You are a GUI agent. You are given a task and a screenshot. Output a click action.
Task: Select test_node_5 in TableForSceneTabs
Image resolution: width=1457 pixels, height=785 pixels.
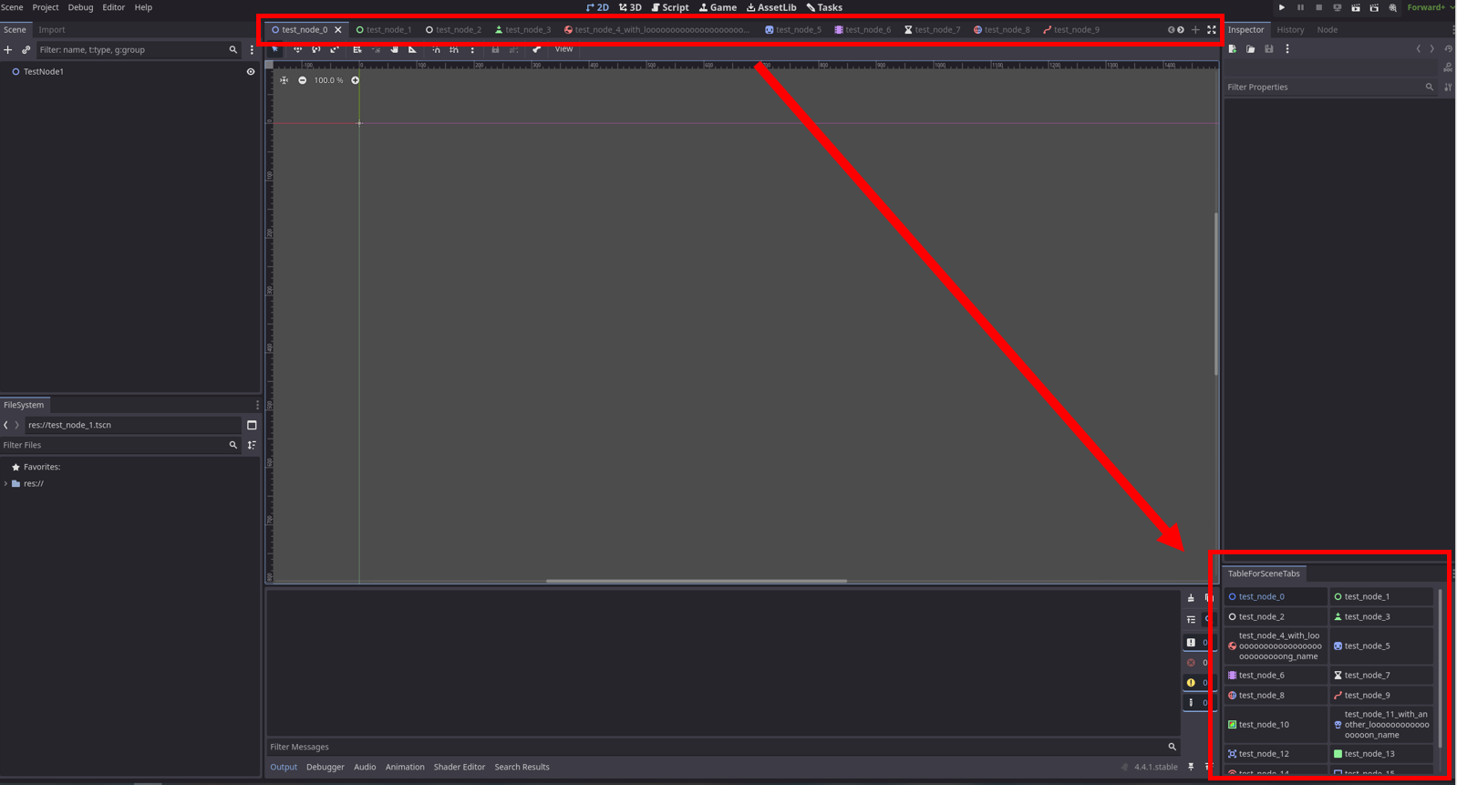coord(1381,646)
